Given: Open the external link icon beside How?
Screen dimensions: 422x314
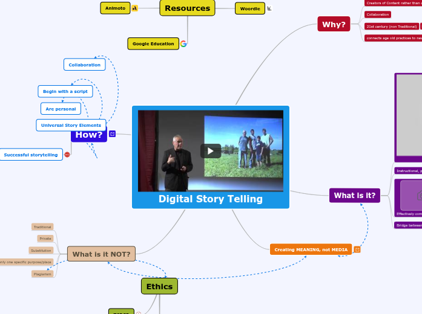Looking at the screenshot, I should 113,134.
